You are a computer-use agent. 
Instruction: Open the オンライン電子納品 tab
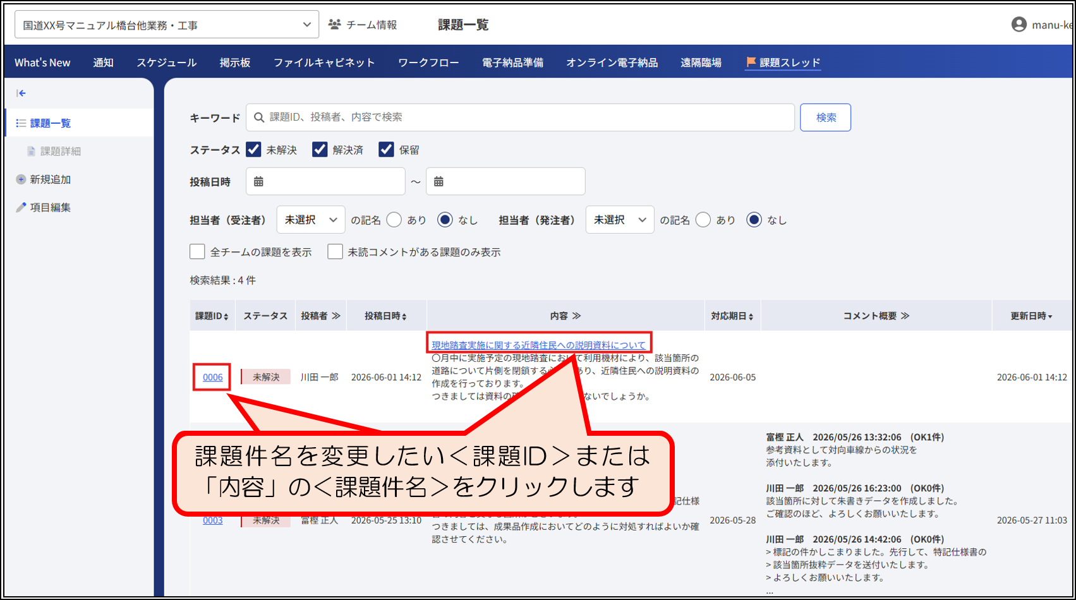tap(612, 63)
